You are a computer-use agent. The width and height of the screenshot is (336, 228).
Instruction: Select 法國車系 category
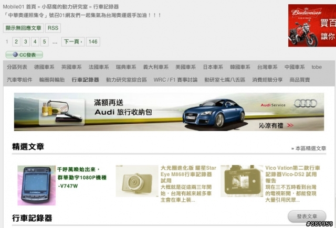(99, 67)
